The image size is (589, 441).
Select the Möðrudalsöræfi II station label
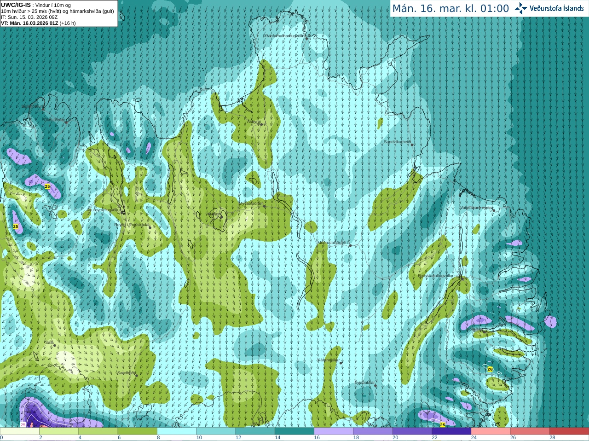click(334, 243)
